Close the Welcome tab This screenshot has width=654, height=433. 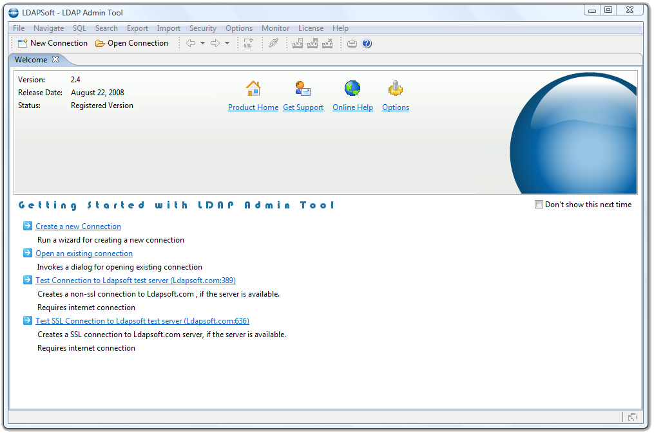tap(55, 59)
